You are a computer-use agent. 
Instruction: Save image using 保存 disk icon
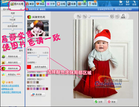pos(128,3)
